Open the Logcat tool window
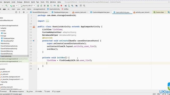This screenshot has height=95, width=170. coord(56,92)
